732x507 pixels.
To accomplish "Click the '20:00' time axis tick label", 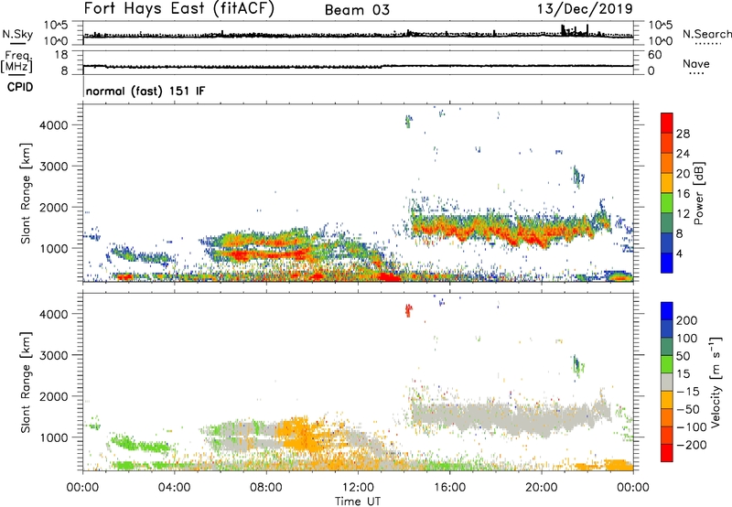I will pos(542,488).
